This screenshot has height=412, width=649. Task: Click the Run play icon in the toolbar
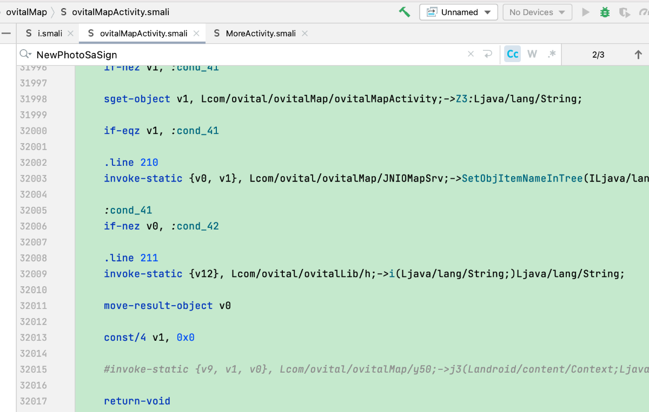586,12
